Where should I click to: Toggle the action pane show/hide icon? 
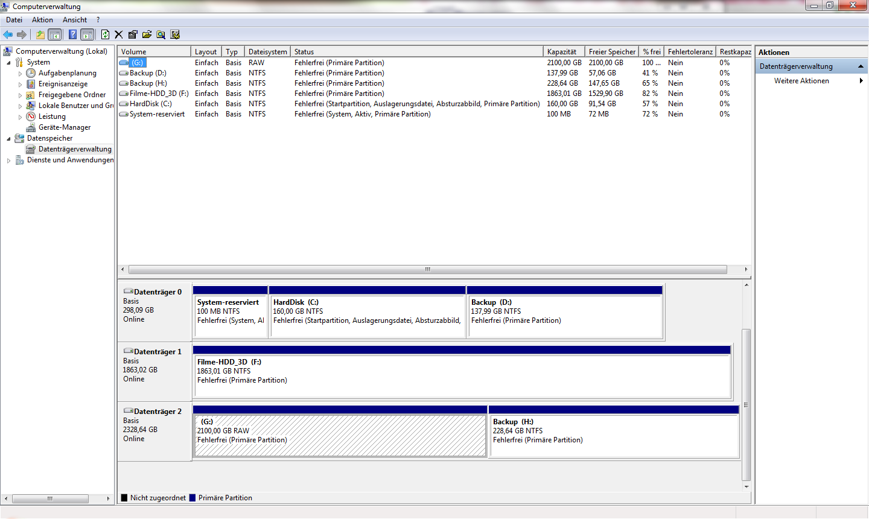pos(87,34)
